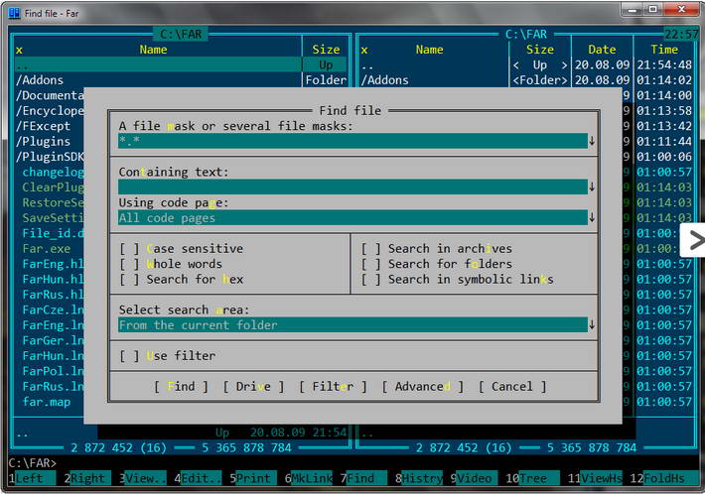Open the Filter button in the dialog
705x494 pixels.
[x=334, y=387]
